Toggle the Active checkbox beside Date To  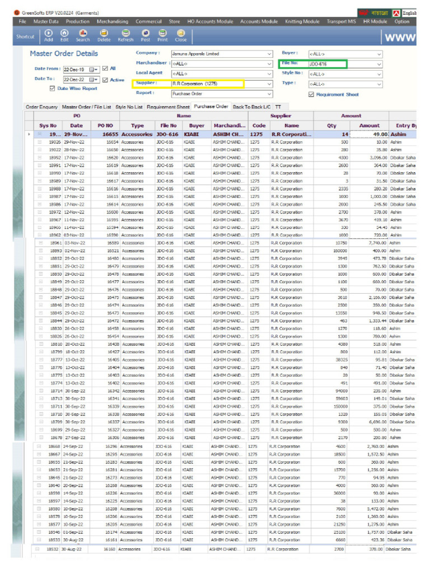click(105, 80)
